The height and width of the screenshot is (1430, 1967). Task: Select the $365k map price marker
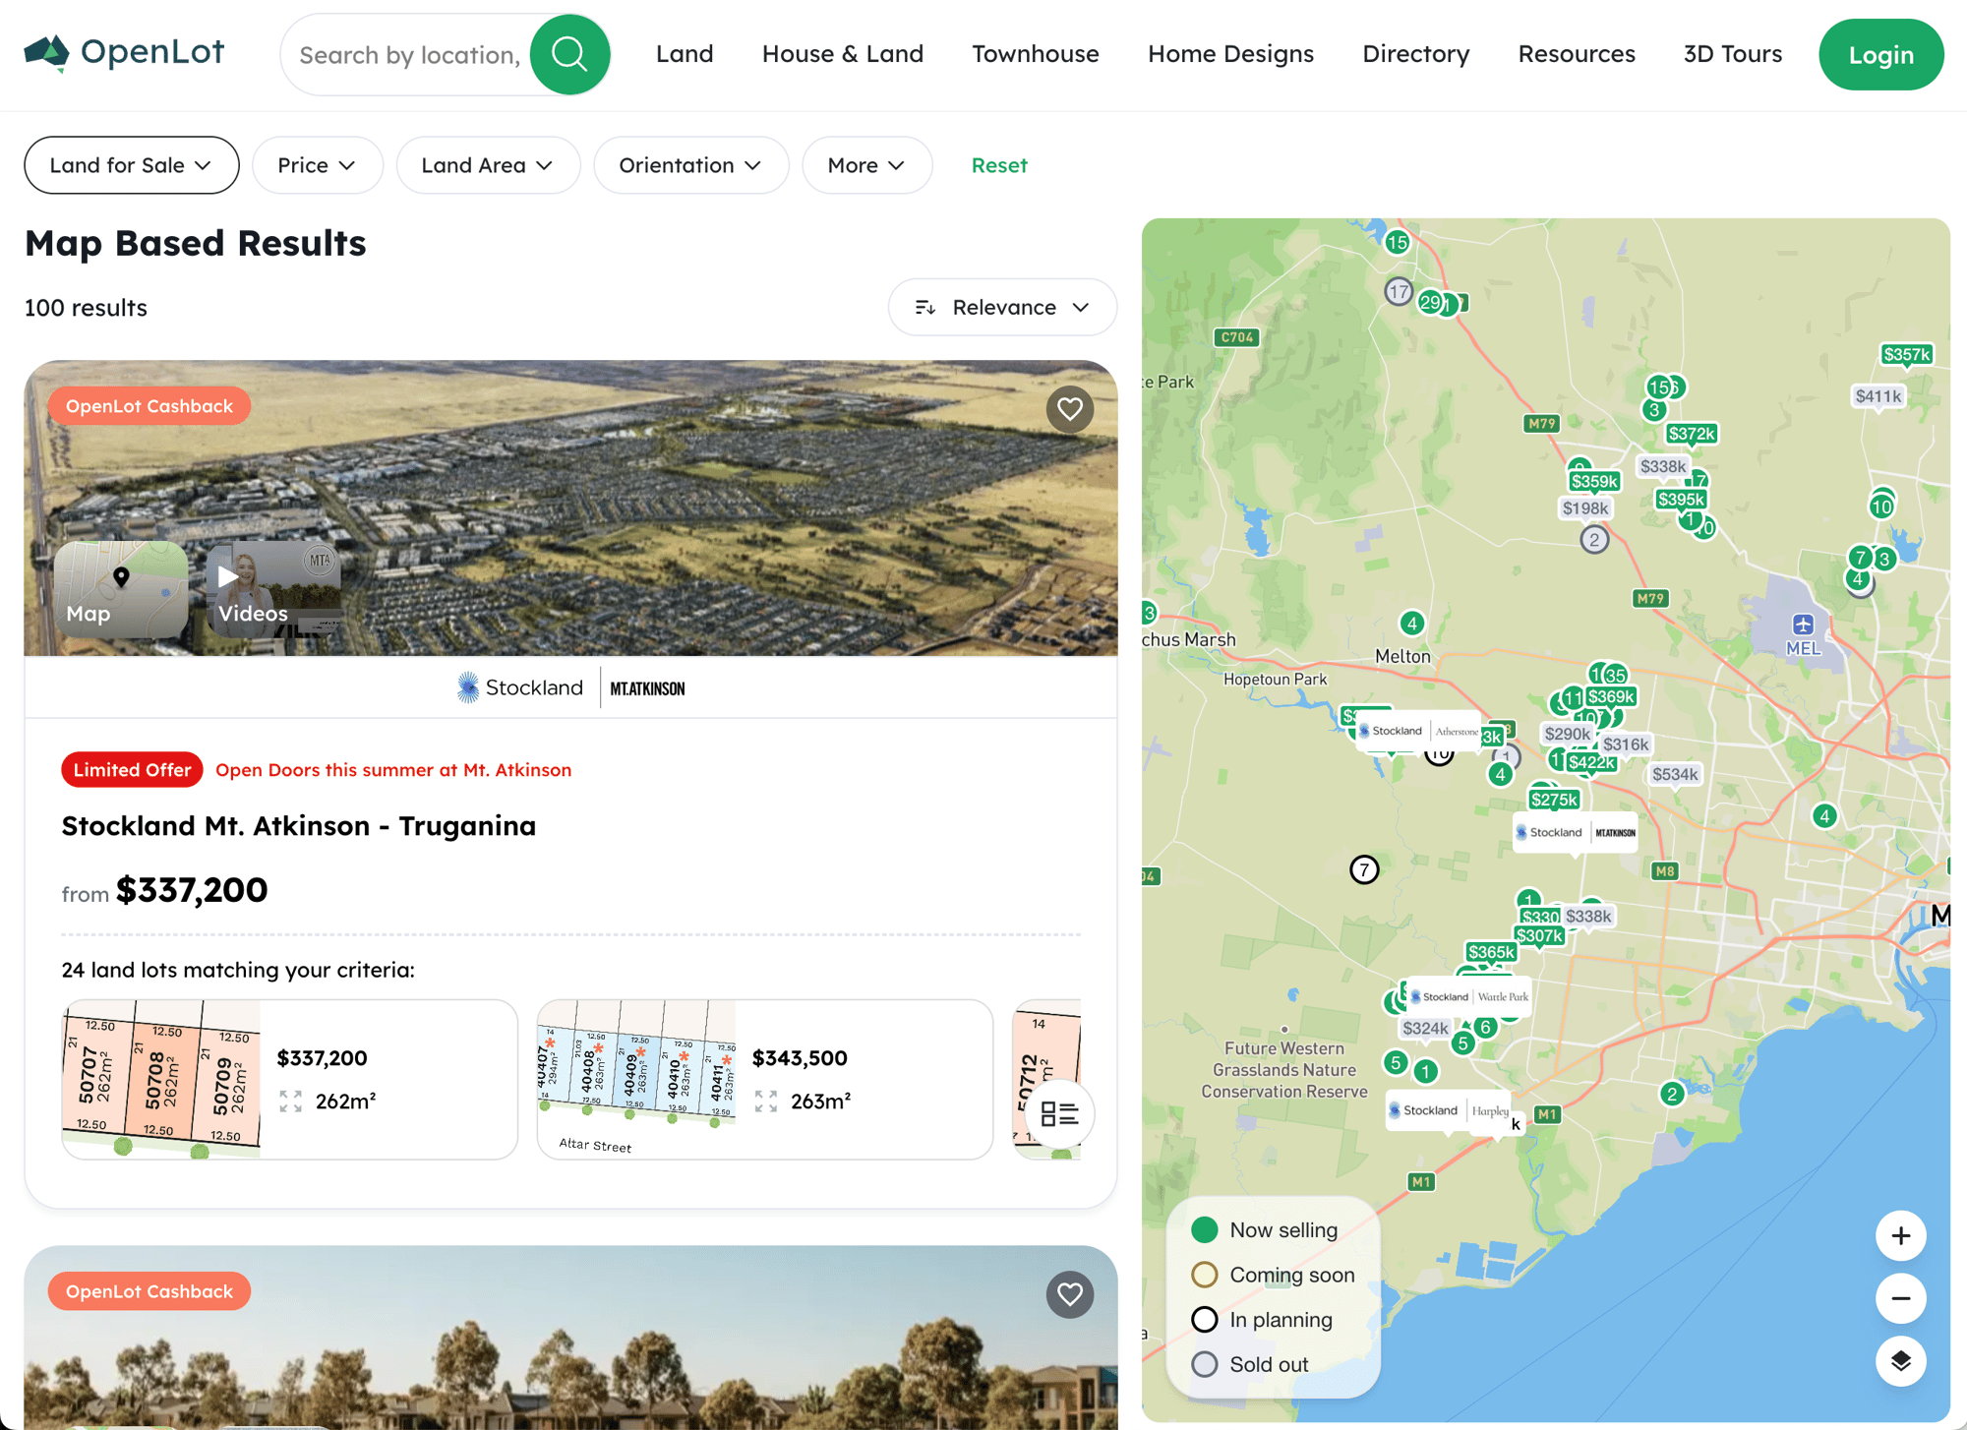[1491, 952]
